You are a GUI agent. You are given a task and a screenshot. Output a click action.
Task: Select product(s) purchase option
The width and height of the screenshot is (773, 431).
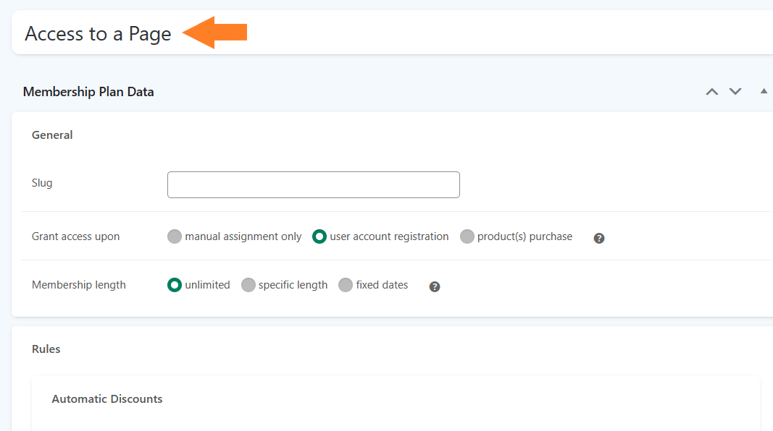coord(467,236)
